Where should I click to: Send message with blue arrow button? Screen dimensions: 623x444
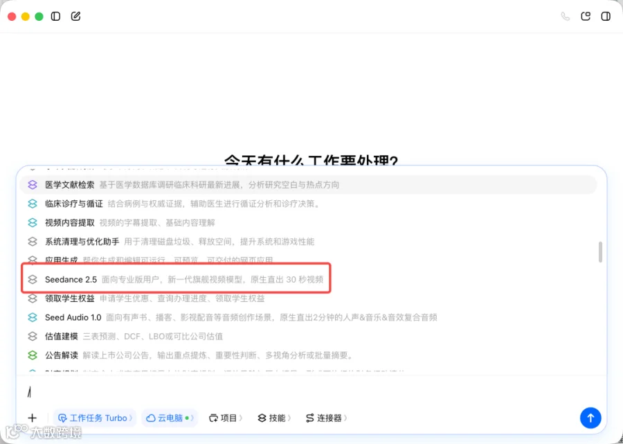(x=590, y=418)
